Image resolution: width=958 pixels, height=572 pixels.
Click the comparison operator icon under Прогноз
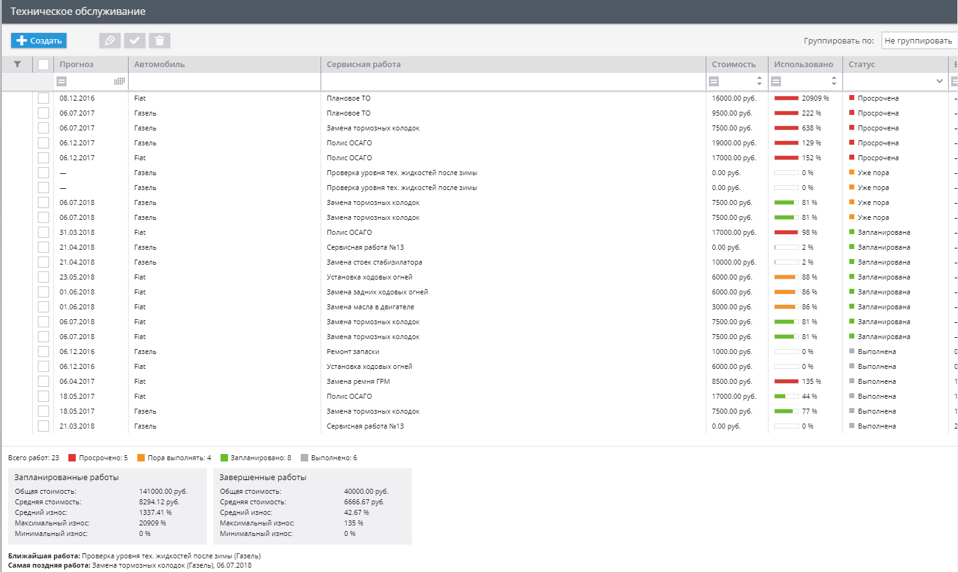62,81
